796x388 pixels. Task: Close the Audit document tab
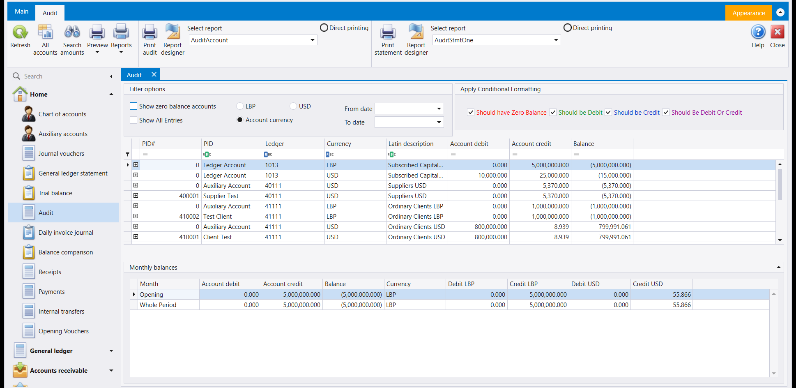pos(154,74)
